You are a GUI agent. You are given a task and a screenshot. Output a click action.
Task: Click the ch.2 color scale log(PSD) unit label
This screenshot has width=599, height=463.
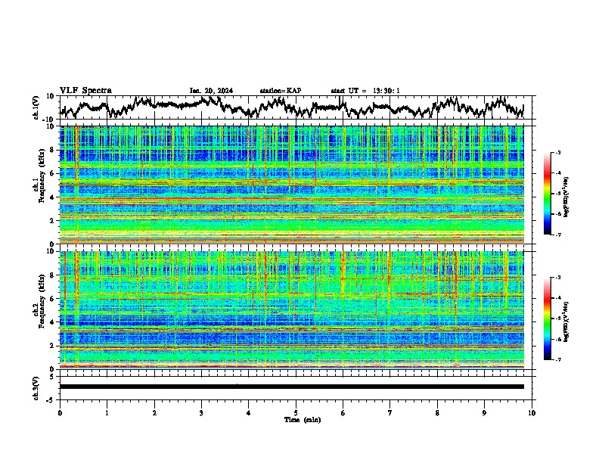click(x=566, y=322)
